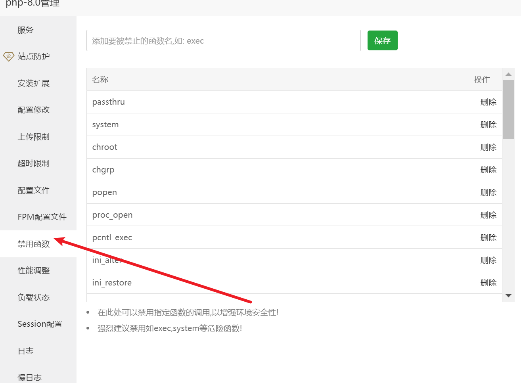Viewport: 521px width, 383px height.
Task: Switch to the 安装扩展 section
Action: click(x=33, y=83)
